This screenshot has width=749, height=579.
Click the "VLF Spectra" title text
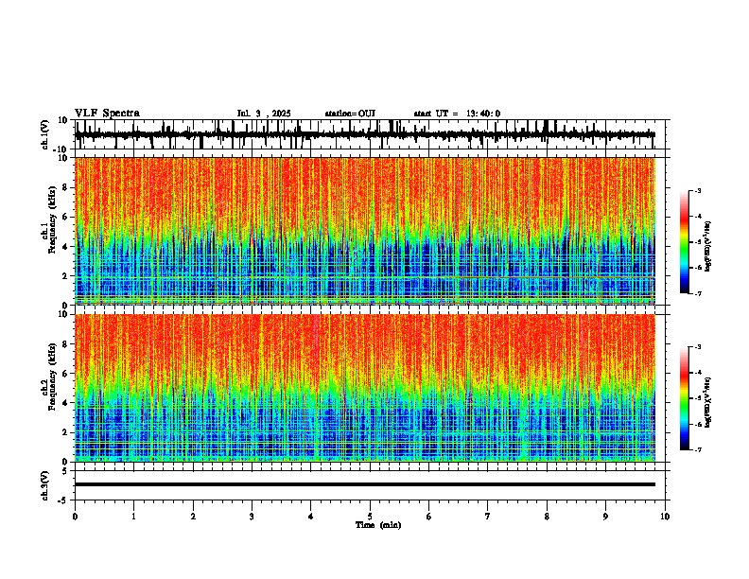pyautogui.click(x=107, y=114)
